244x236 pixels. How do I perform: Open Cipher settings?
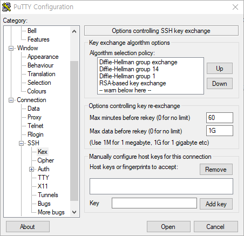(46, 160)
